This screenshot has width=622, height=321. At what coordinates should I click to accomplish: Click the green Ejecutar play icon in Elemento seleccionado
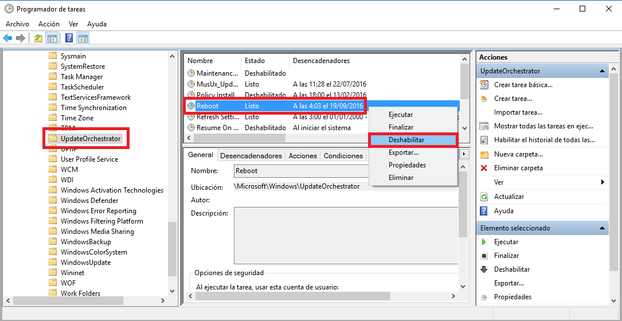pyautogui.click(x=484, y=242)
